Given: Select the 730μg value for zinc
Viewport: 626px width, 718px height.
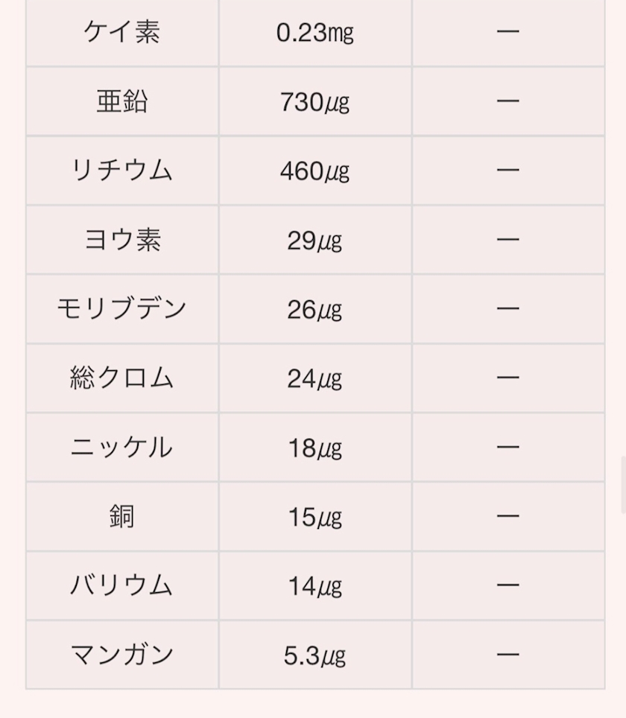Looking at the screenshot, I should (314, 101).
